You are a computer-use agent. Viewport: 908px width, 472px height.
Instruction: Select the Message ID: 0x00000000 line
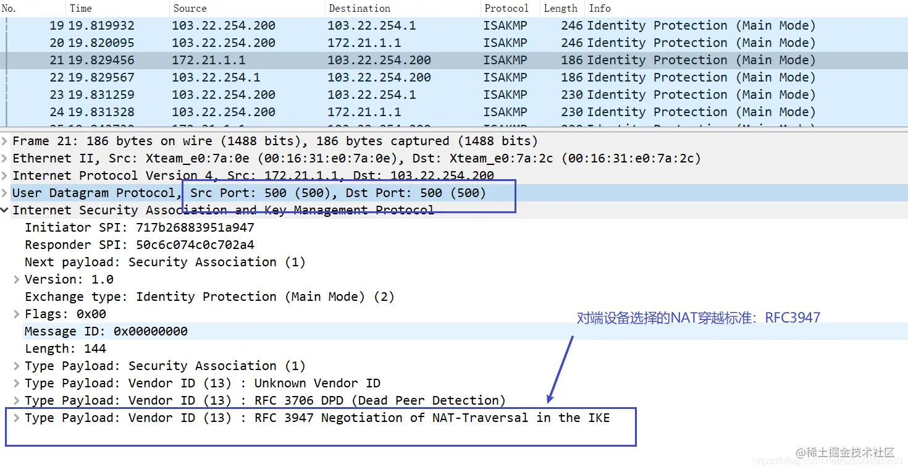pos(106,331)
